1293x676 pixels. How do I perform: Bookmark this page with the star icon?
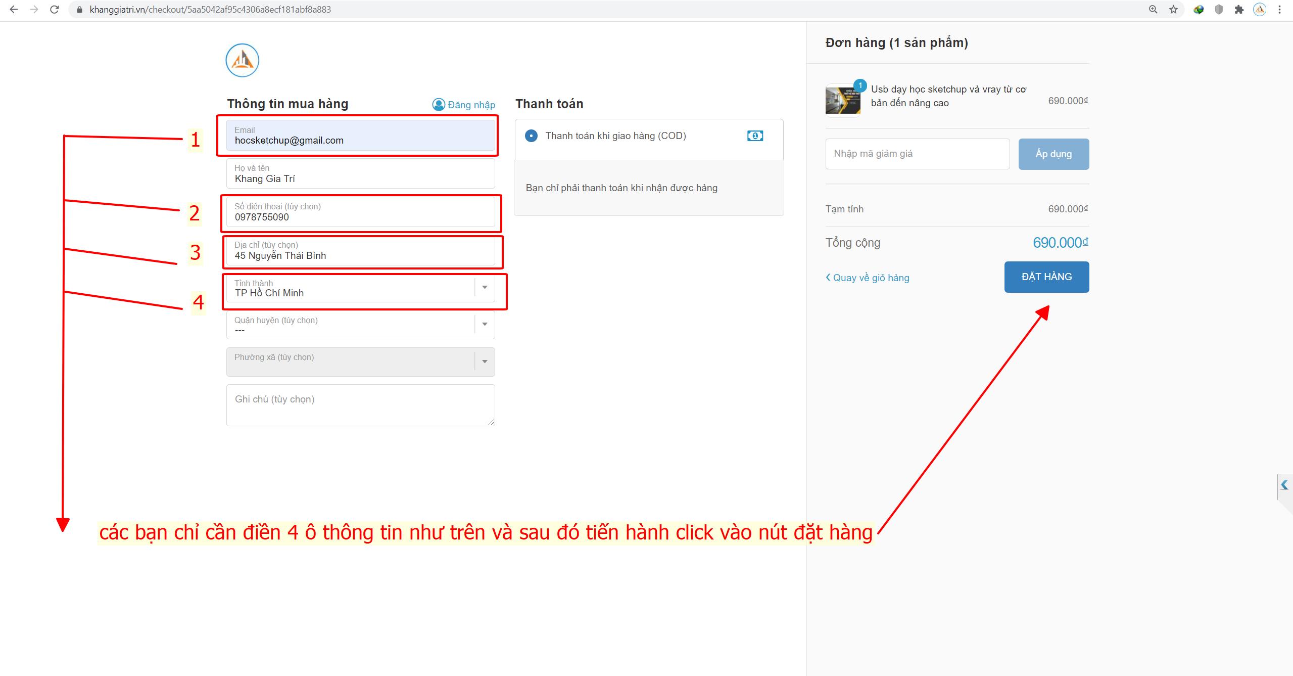click(x=1173, y=9)
